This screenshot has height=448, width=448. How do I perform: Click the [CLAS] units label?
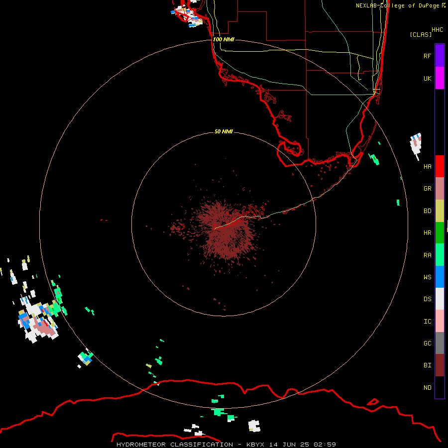coord(421,34)
